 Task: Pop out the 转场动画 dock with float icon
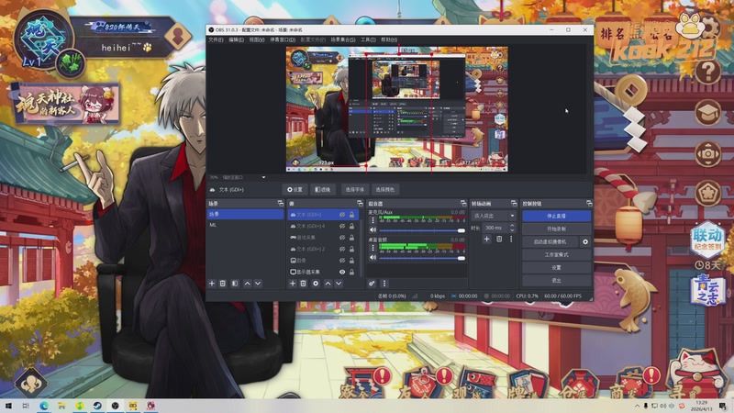coord(514,203)
